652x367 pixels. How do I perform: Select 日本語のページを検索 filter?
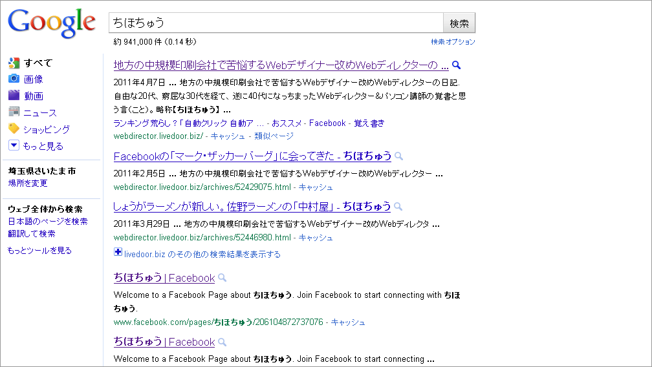click(x=48, y=221)
